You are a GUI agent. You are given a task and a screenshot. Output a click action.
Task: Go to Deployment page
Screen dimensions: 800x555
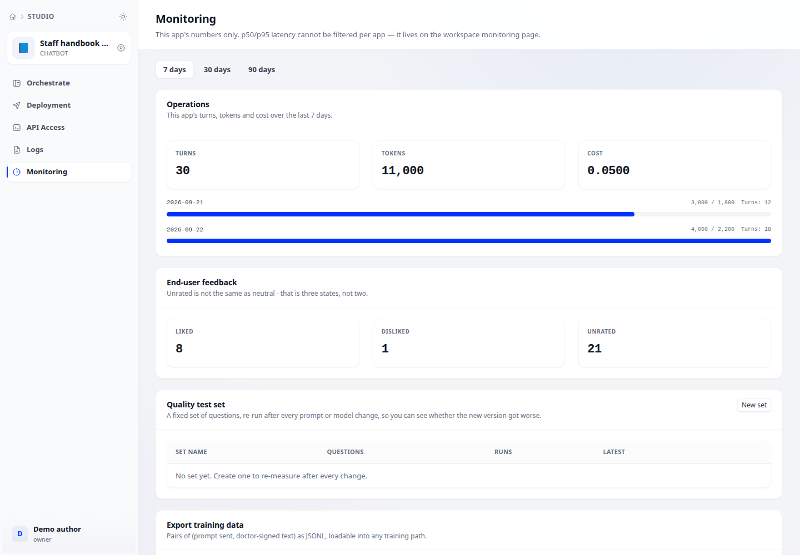coord(69,105)
